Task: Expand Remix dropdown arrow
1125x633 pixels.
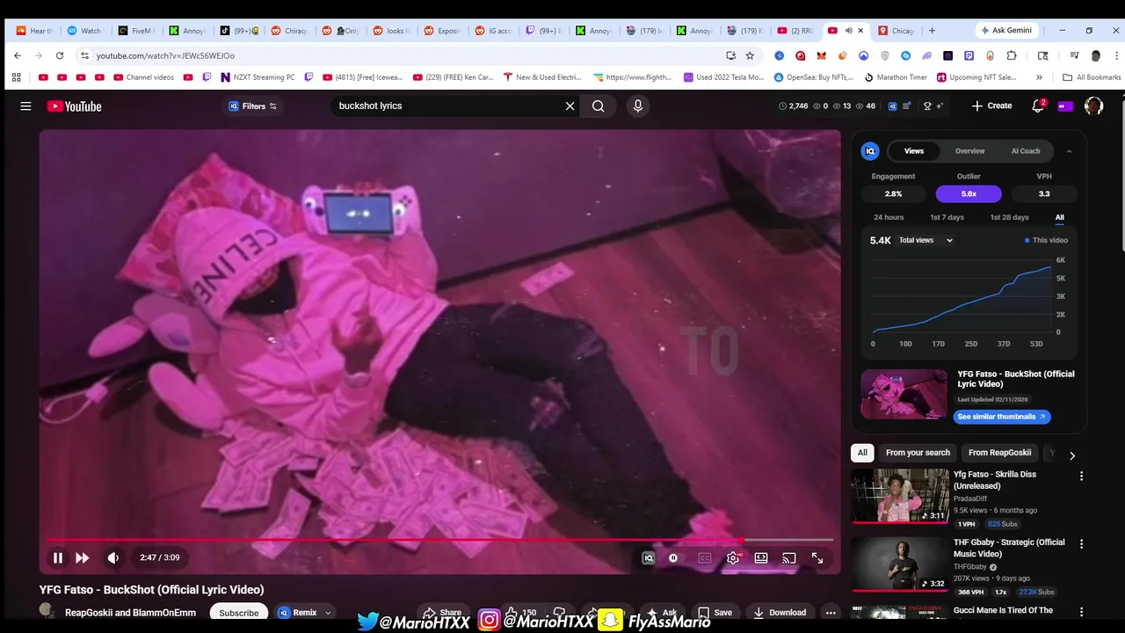Action: (328, 613)
